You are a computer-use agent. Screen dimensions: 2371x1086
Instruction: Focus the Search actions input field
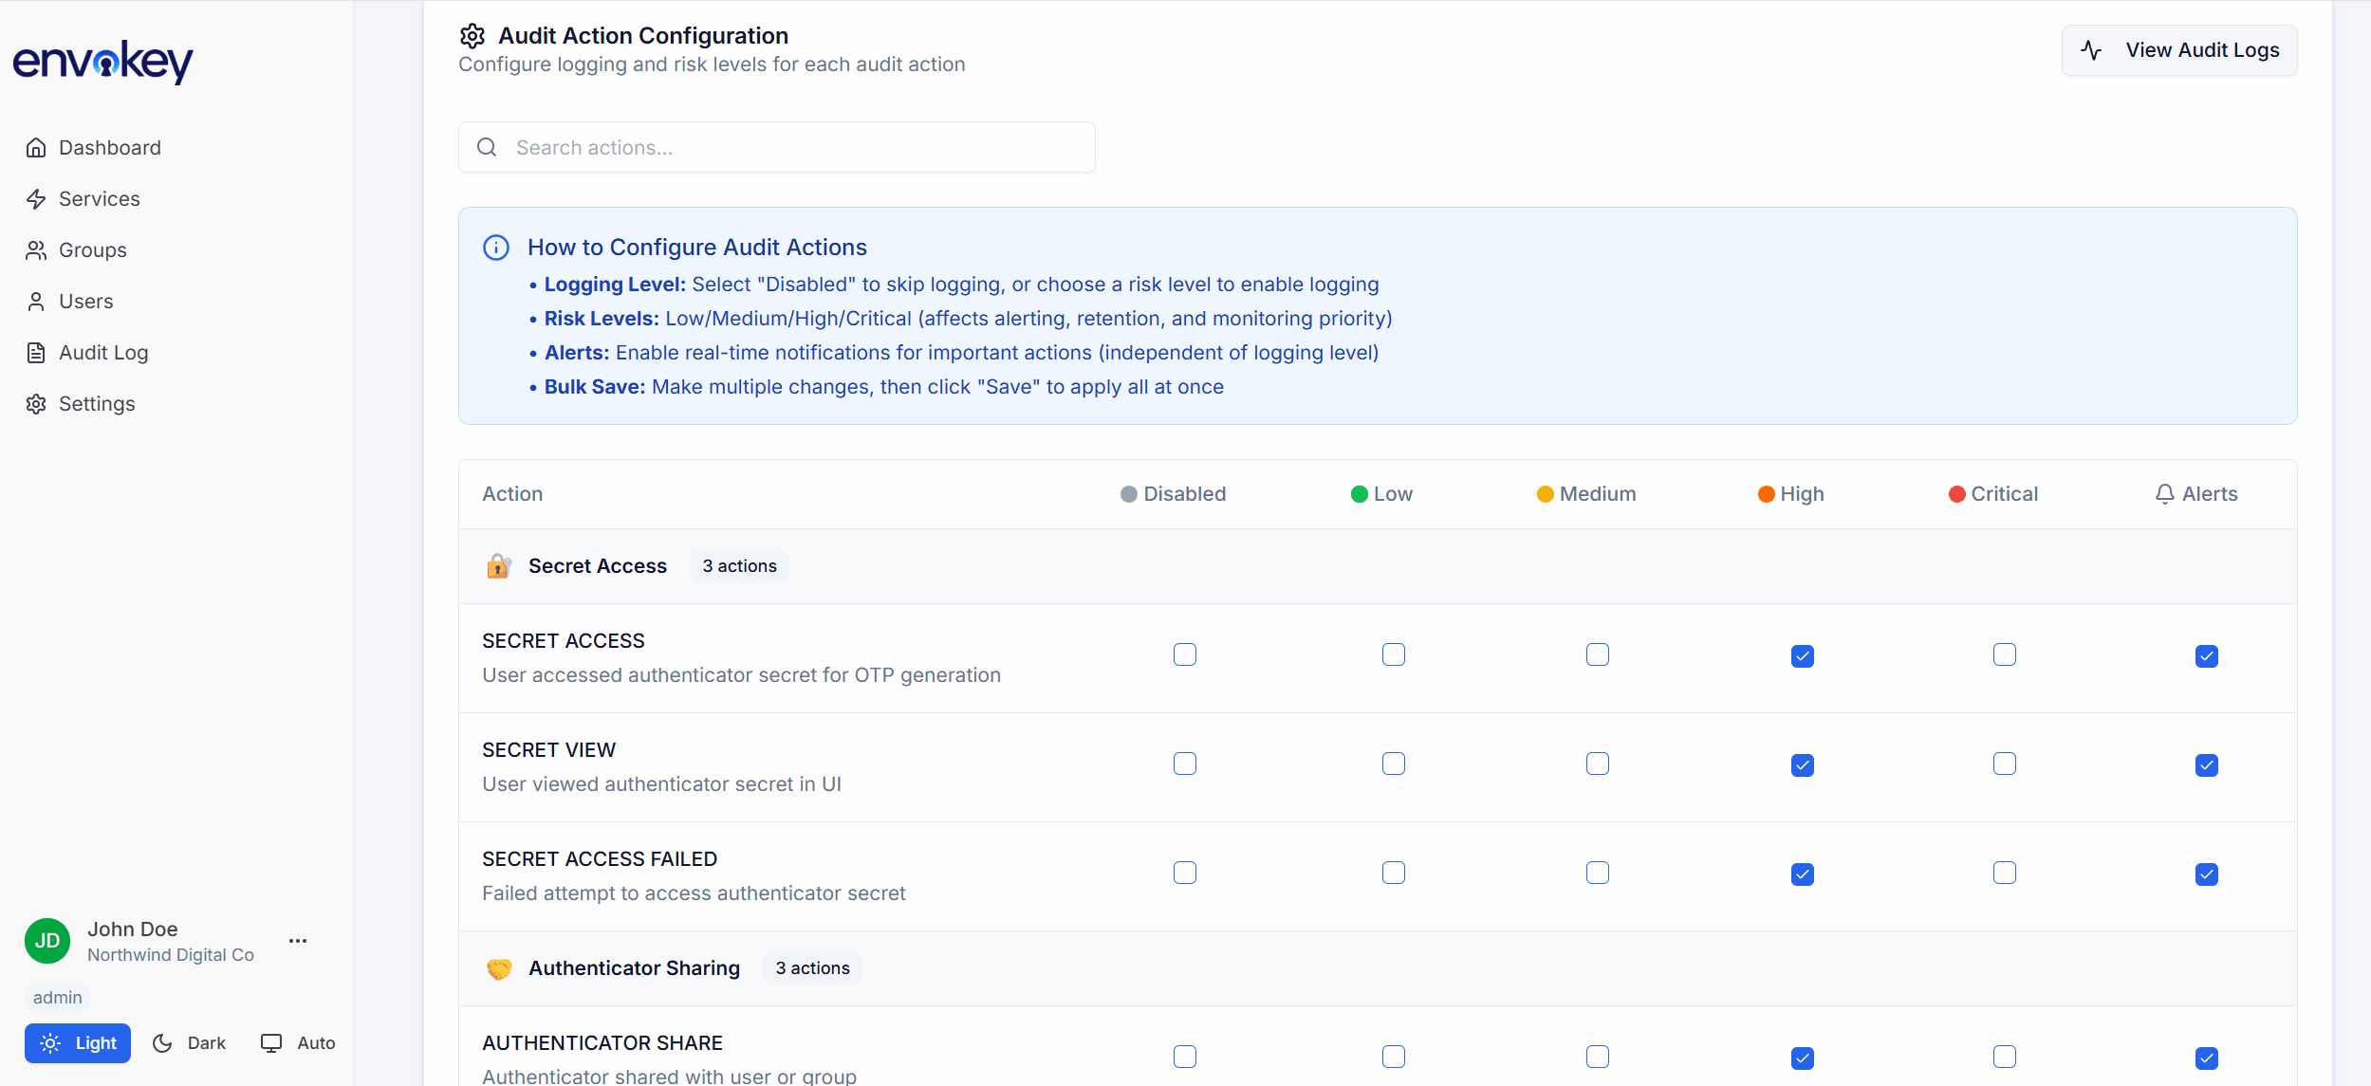tap(777, 147)
